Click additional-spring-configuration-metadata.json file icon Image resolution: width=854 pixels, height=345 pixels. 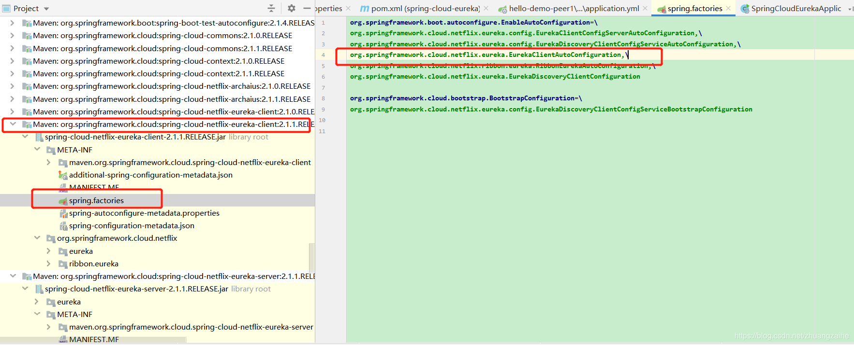(63, 175)
